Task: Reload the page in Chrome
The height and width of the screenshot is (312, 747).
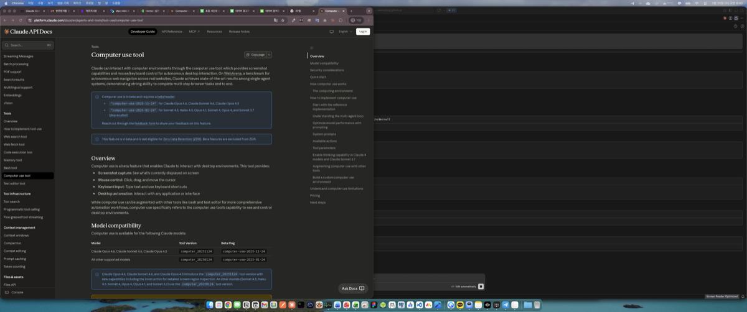Action: [21, 21]
